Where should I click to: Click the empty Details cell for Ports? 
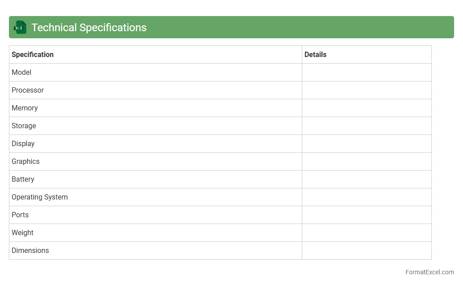(366, 215)
